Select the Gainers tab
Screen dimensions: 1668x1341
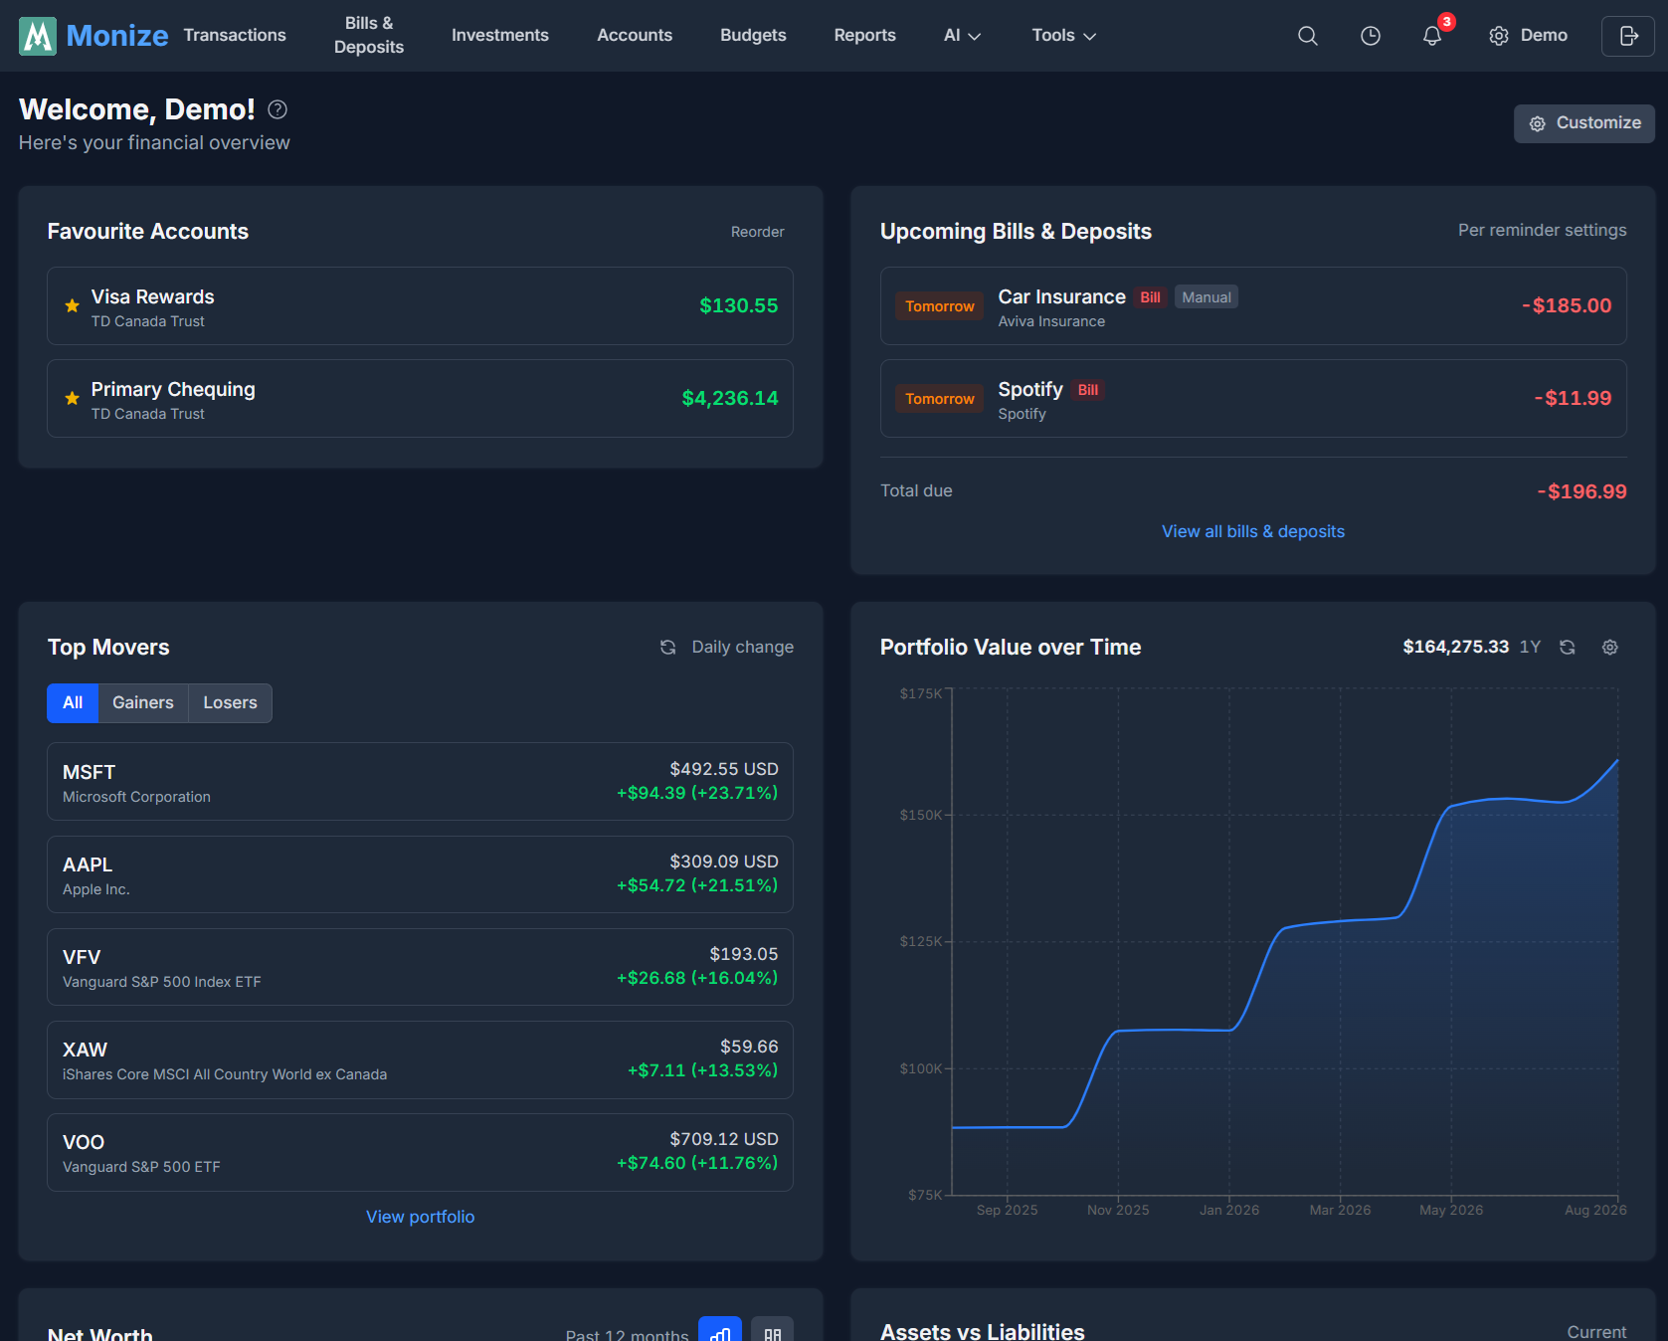point(143,703)
